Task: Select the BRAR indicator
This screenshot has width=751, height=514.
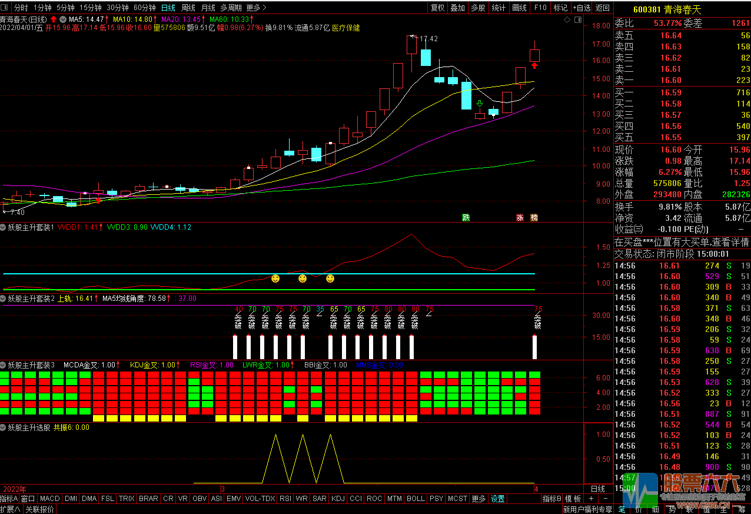Action: point(148,499)
